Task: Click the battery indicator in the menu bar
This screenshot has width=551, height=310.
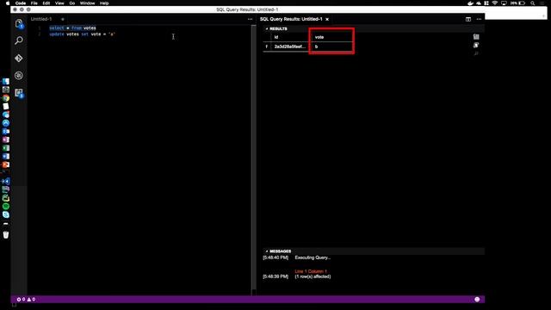Action: coord(518,3)
